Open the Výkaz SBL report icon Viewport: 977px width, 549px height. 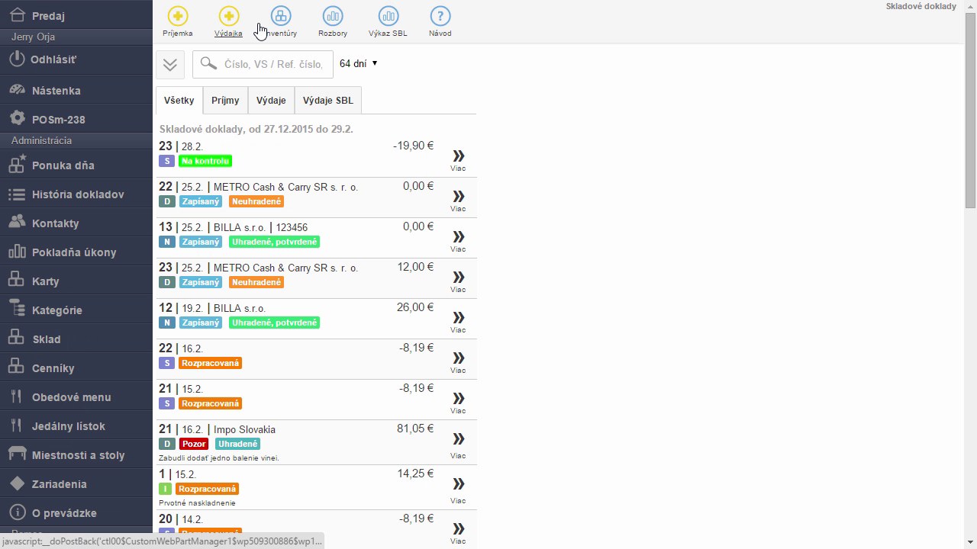(x=388, y=21)
